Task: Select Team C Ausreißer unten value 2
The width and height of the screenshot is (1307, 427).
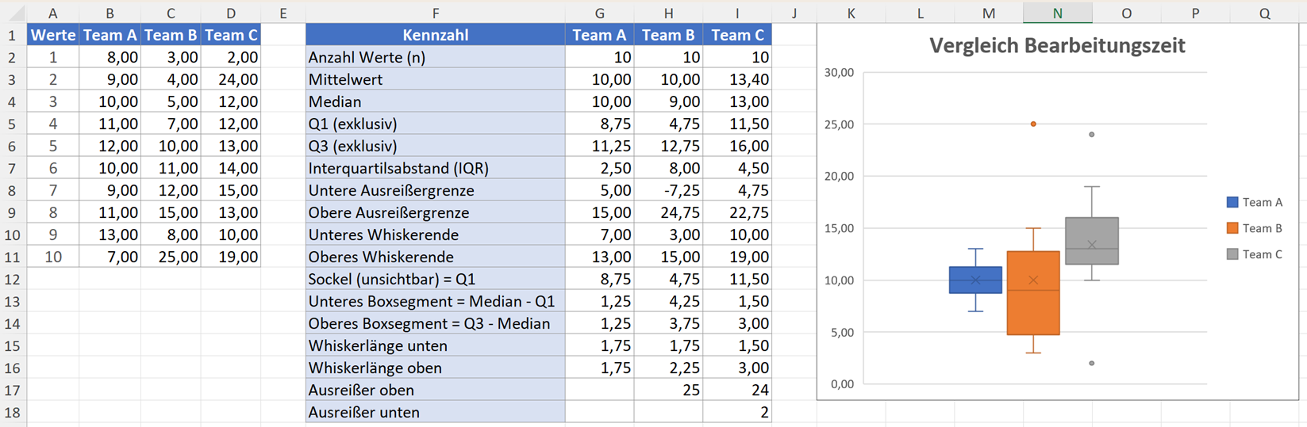Action: pos(737,412)
